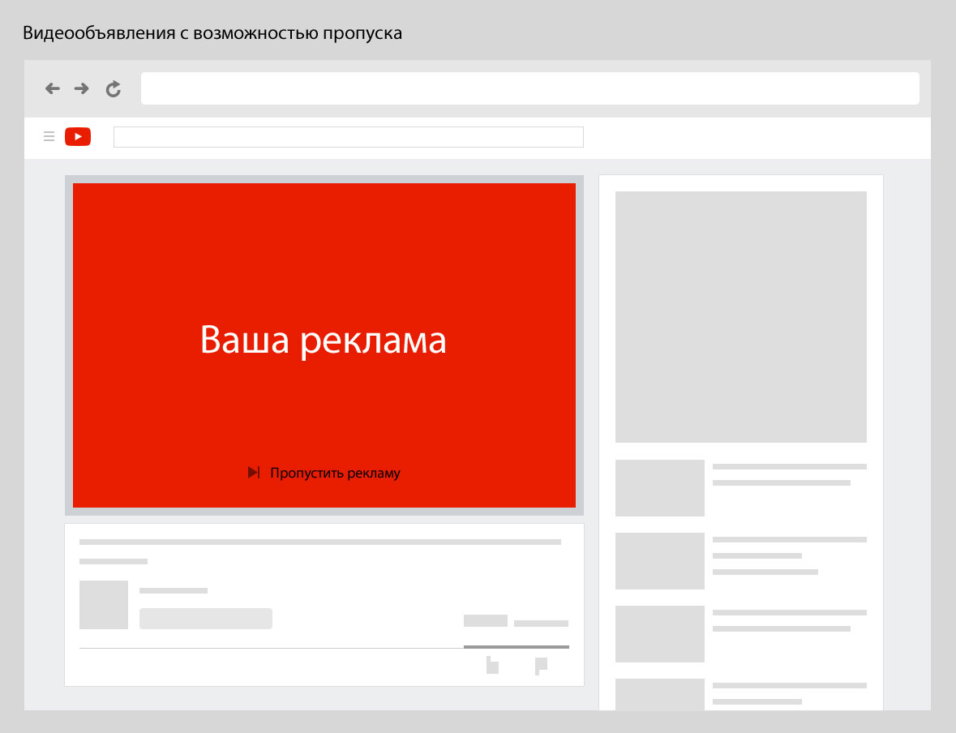Select the second small recommended video thumbnail
Screen dimensions: 956x733
coord(659,561)
